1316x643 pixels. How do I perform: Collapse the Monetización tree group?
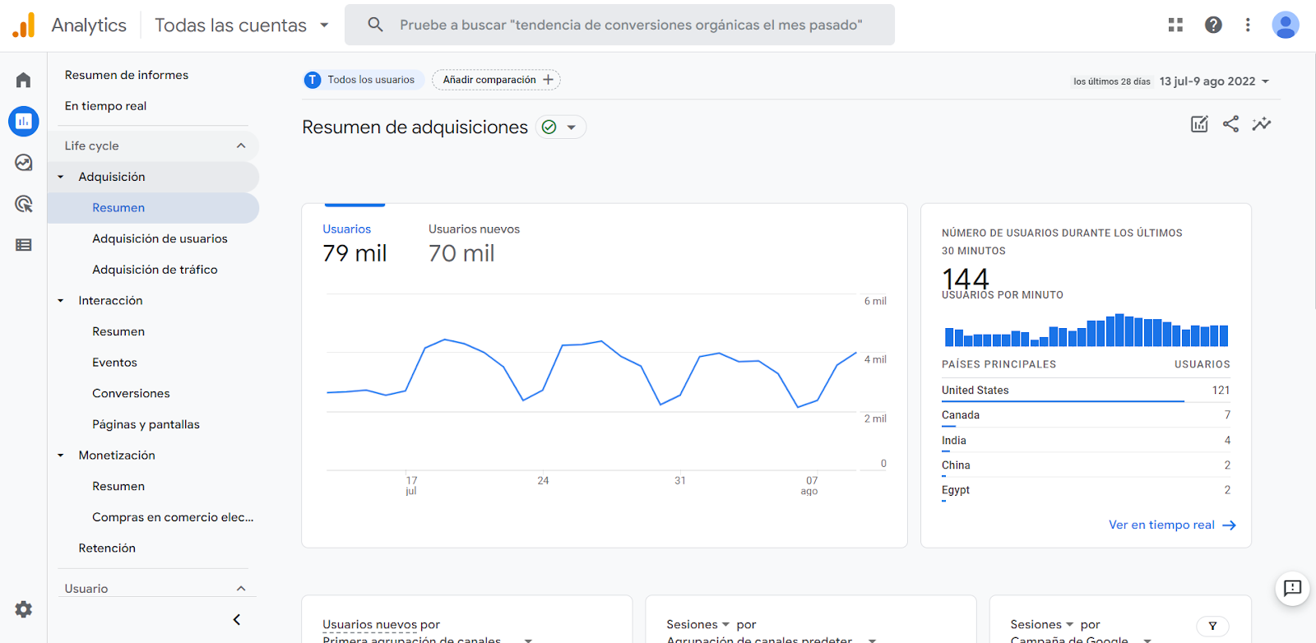pos(61,456)
